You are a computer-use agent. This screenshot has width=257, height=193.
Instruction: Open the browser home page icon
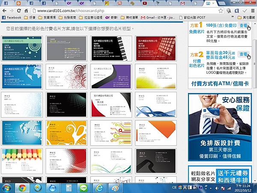coord(26,11)
